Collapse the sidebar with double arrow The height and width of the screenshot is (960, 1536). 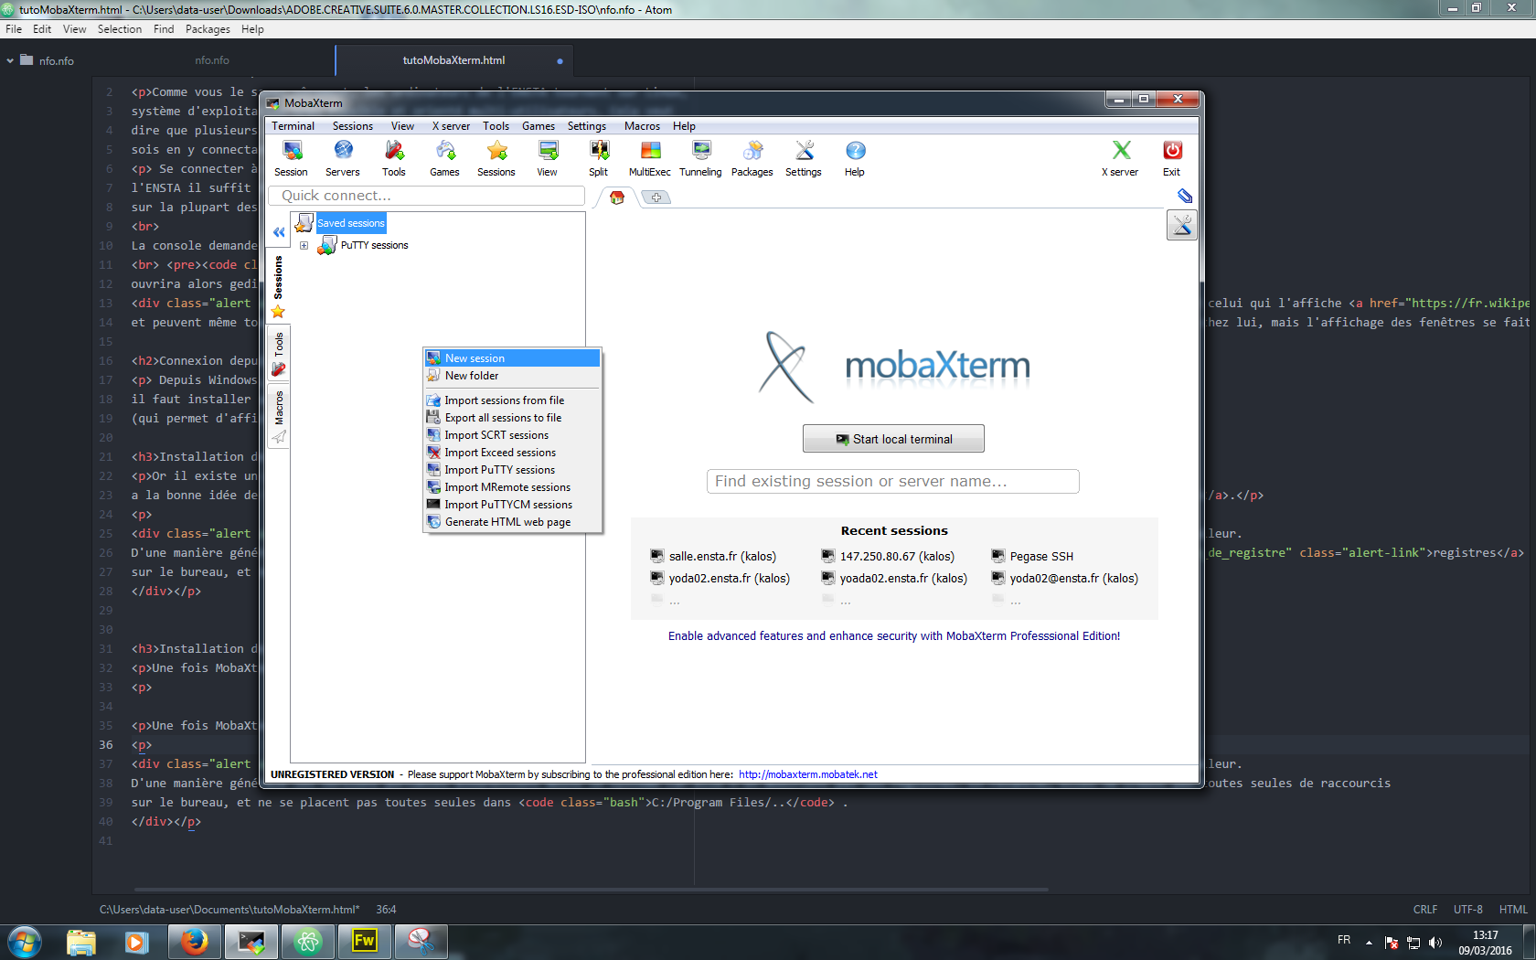[279, 232]
